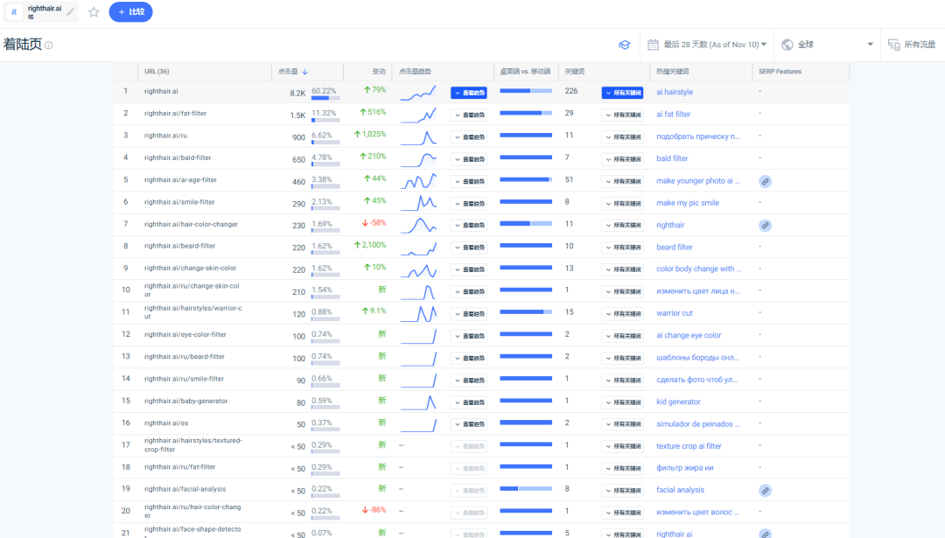945x538 pixels.
Task: Click the righthair.ai/eye-color-filter URL
Action: click(x=185, y=334)
